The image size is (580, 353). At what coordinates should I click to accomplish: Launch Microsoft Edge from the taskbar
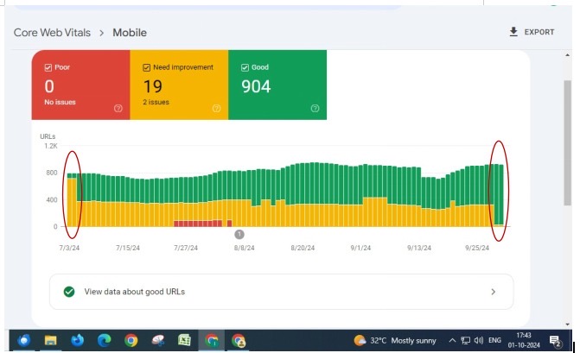[104, 340]
